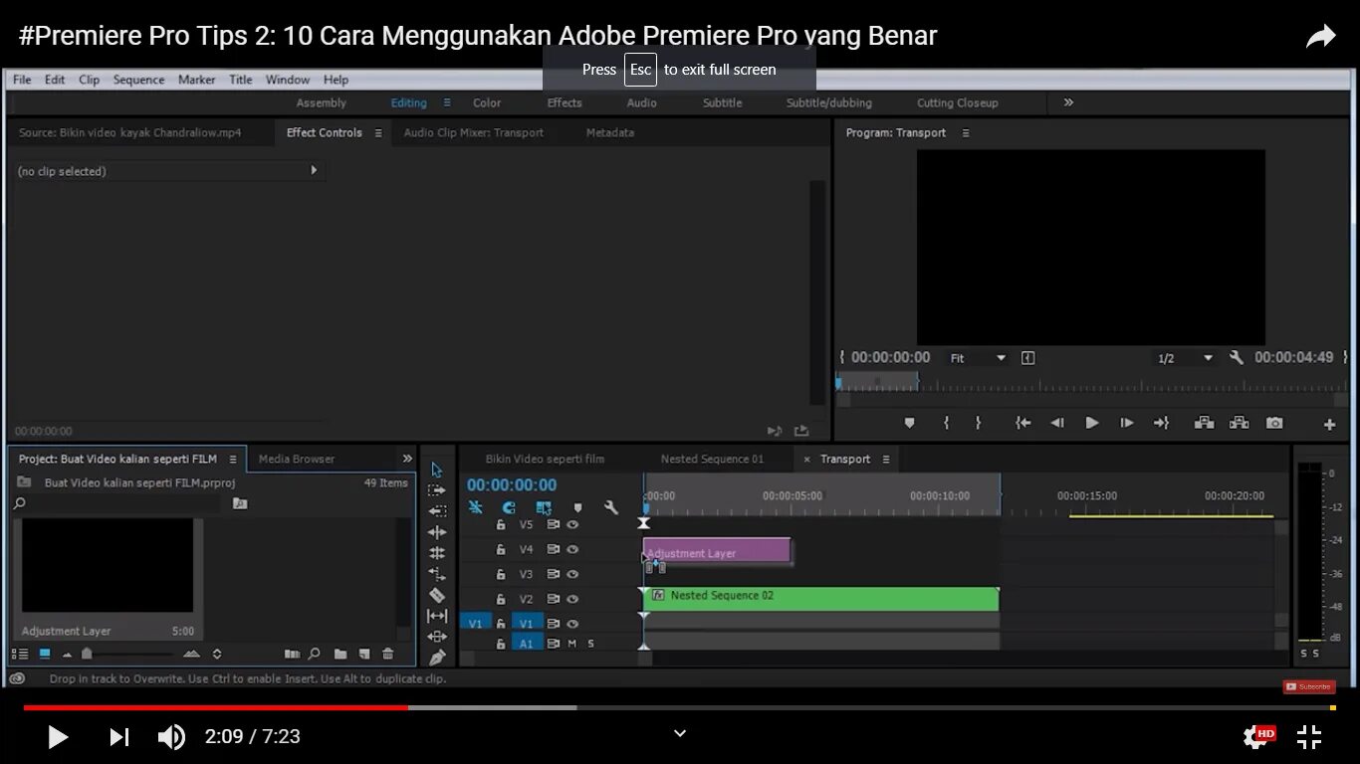Screen dimensions: 1360x764
Task: Select the Pen tool
Action: point(436,658)
